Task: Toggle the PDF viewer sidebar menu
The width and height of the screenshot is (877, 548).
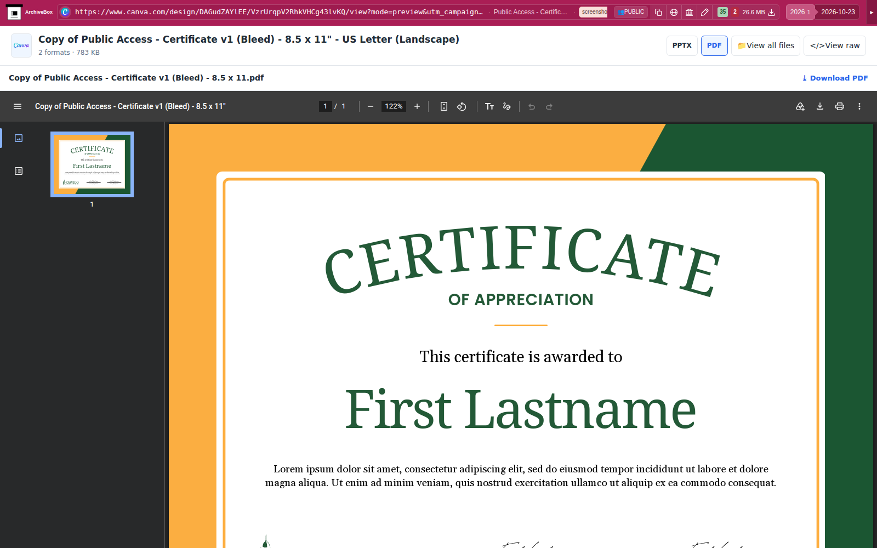Action: (18, 106)
